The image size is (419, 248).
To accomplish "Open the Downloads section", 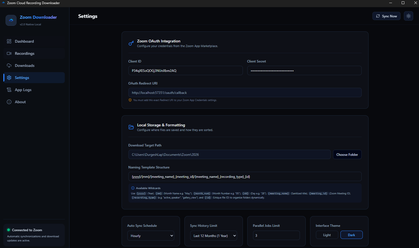I will [x=34, y=66].
